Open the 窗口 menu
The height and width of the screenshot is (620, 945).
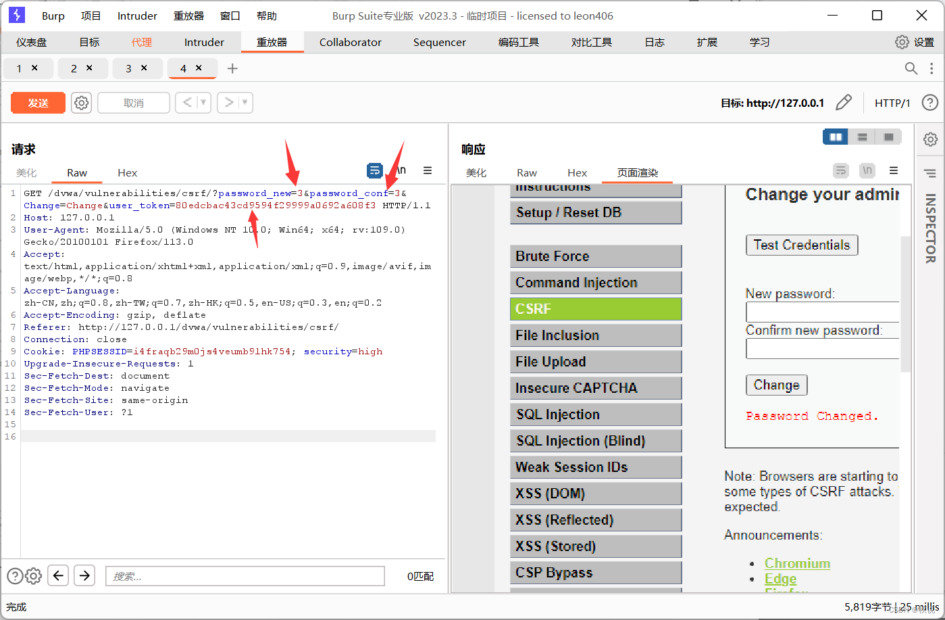pyautogui.click(x=230, y=16)
